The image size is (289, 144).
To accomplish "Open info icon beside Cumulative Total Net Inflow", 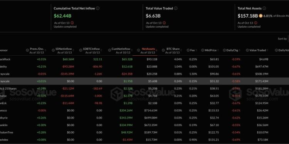I will tap(98, 8).
